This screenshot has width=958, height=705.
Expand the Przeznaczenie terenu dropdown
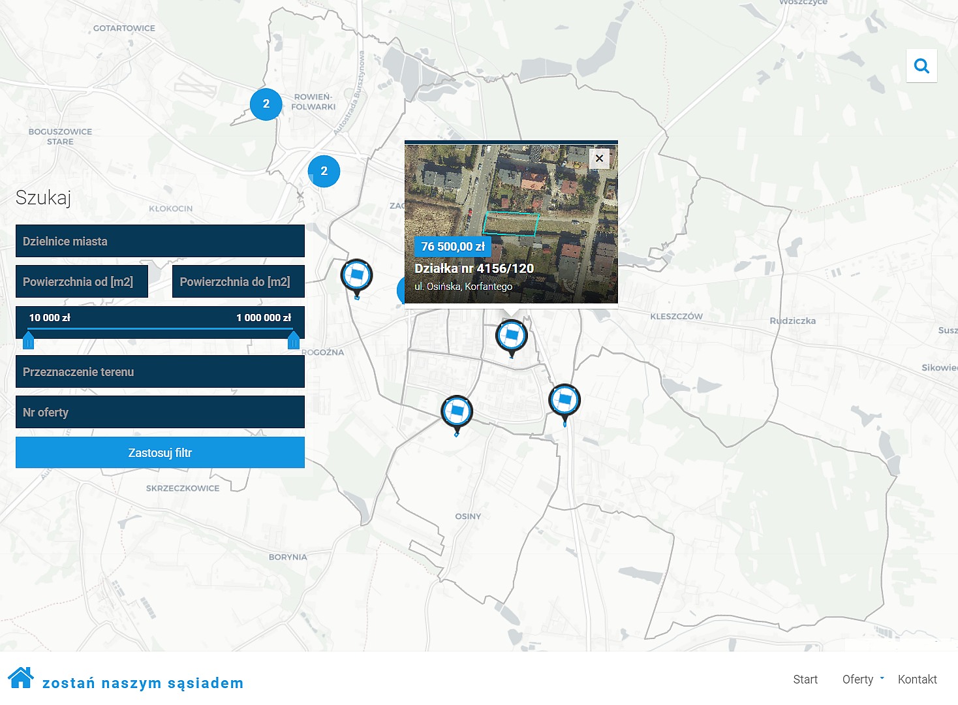(160, 372)
